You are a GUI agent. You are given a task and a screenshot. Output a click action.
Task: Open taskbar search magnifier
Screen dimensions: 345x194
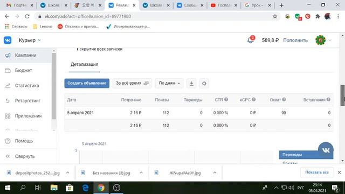coord(23,188)
